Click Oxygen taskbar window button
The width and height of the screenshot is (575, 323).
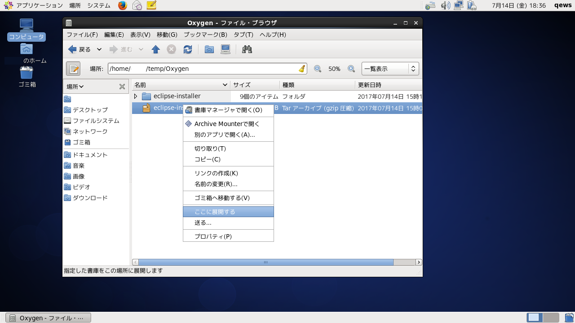coord(48,318)
